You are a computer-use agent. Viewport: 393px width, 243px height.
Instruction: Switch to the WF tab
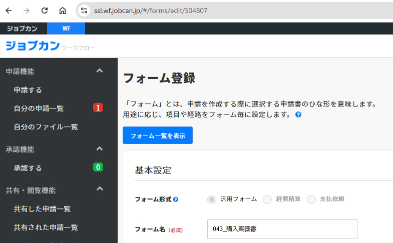[x=66, y=28]
